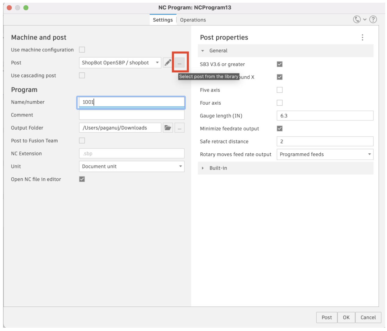This screenshot has height=331, width=387.
Task: Open the Post properties three-dot menu
Action: (362, 37)
